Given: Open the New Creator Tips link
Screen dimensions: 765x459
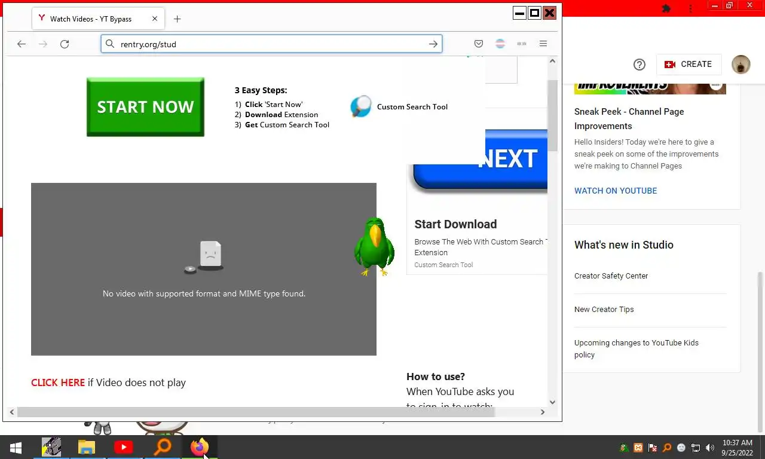Looking at the screenshot, I should pos(604,310).
